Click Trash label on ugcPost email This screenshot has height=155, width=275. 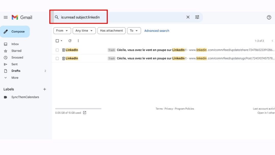coord(111,58)
